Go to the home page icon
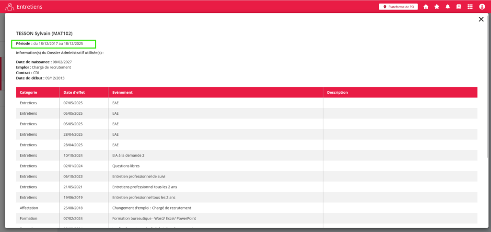The width and height of the screenshot is (491, 232). 426,7
